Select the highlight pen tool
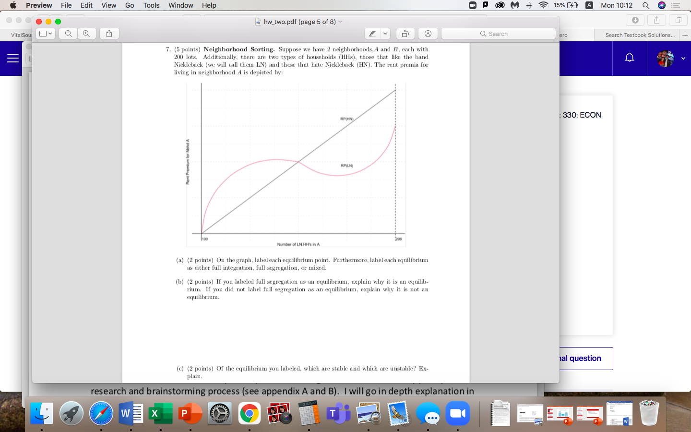The width and height of the screenshot is (691, 432). (372, 34)
